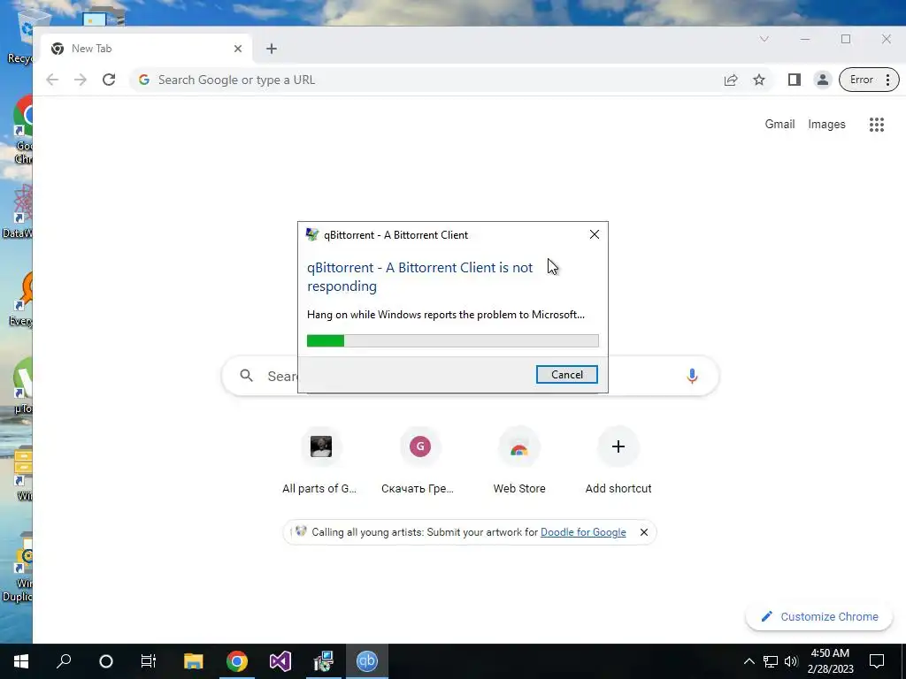906x679 pixels.
Task: Open Chrome three-dot menu
Action: pyautogui.click(x=888, y=80)
